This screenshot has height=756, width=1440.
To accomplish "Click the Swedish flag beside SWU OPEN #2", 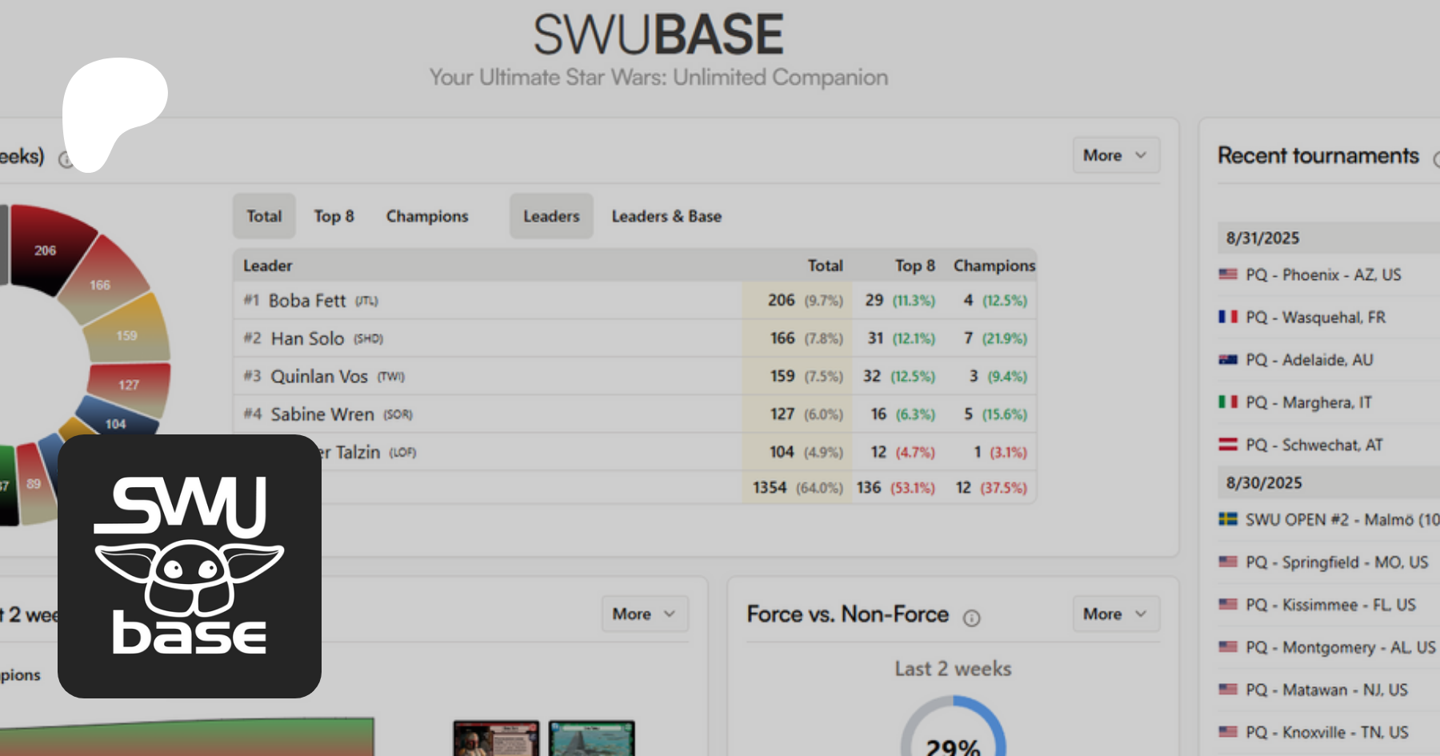I will [1228, 519].
